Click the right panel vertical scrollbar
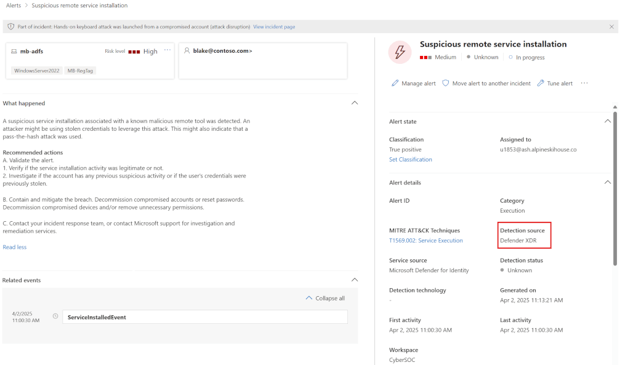This screenshot has height=365, width=620. point(614,184)
